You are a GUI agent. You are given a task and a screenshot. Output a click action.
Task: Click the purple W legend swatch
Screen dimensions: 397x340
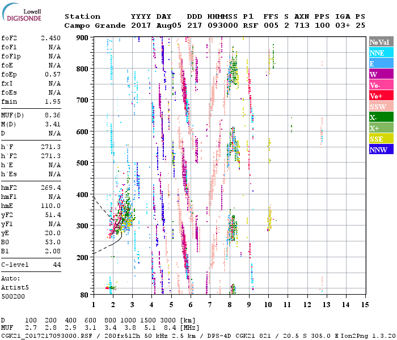[381, 75]
